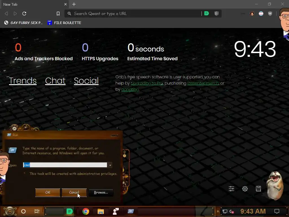289x217 pixels.
Task: Open the green Dissenter comment icon in address bar
Action: coord(206,14)
